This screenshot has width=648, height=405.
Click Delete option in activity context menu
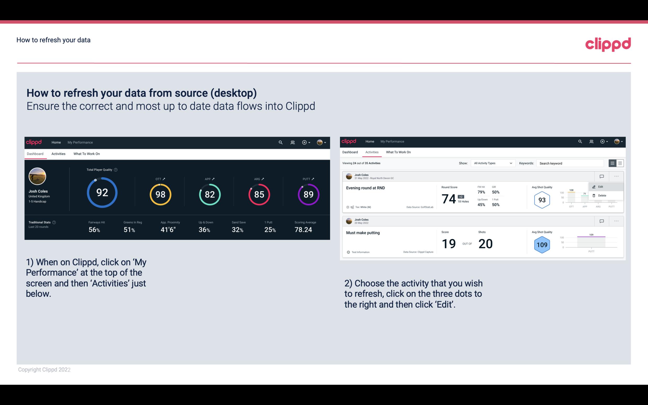point(602,195)
